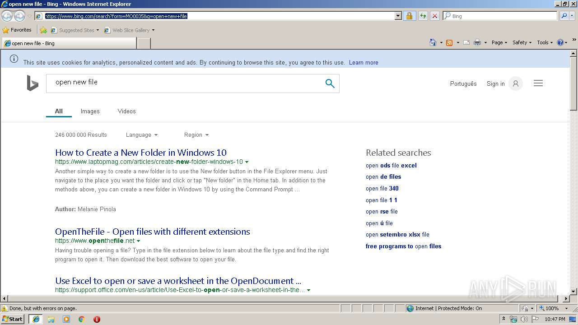Open the Favorites star button
Viewport: 578px width, 325px height.
17,30
